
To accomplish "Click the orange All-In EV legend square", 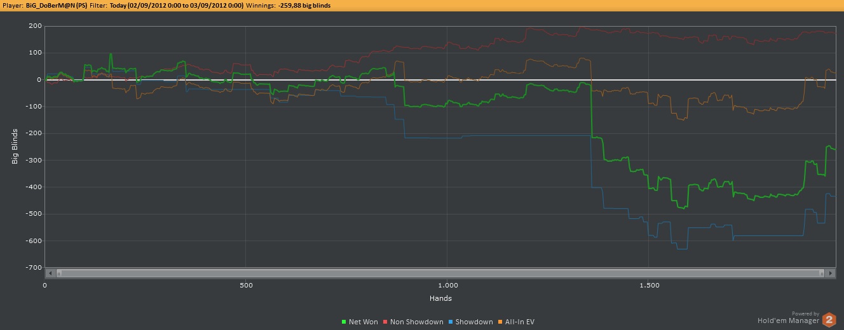I will click(500, 322).
